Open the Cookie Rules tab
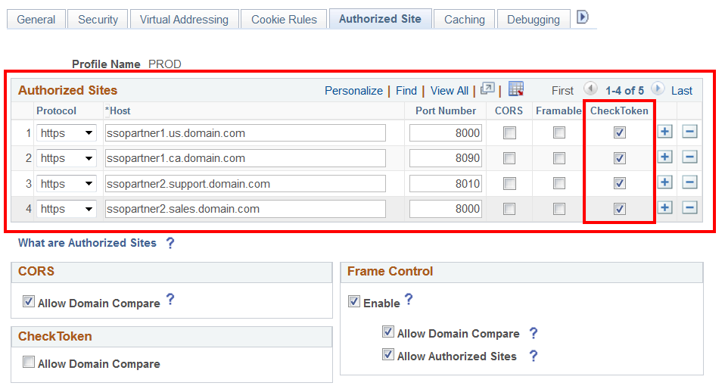 [x=284, y=20]
